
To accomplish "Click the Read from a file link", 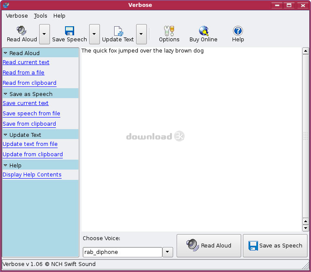I will click(23, 72).
